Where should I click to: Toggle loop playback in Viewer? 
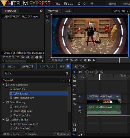click(x=67, y=60)
